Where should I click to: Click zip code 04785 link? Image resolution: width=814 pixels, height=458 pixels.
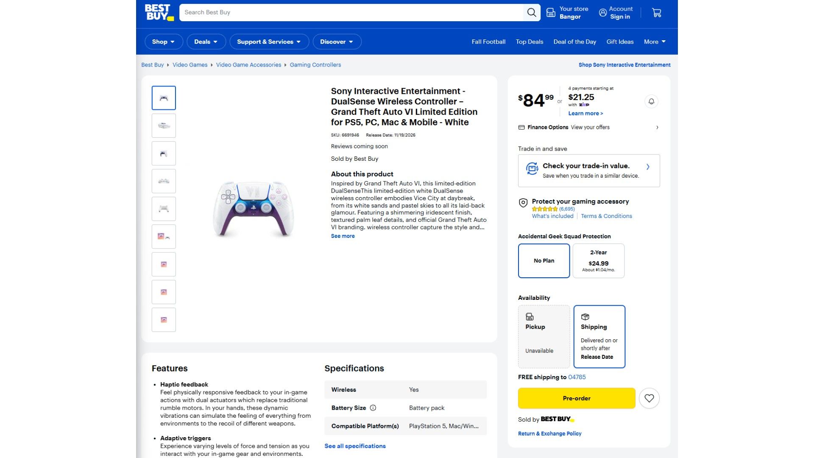(577, 377)
